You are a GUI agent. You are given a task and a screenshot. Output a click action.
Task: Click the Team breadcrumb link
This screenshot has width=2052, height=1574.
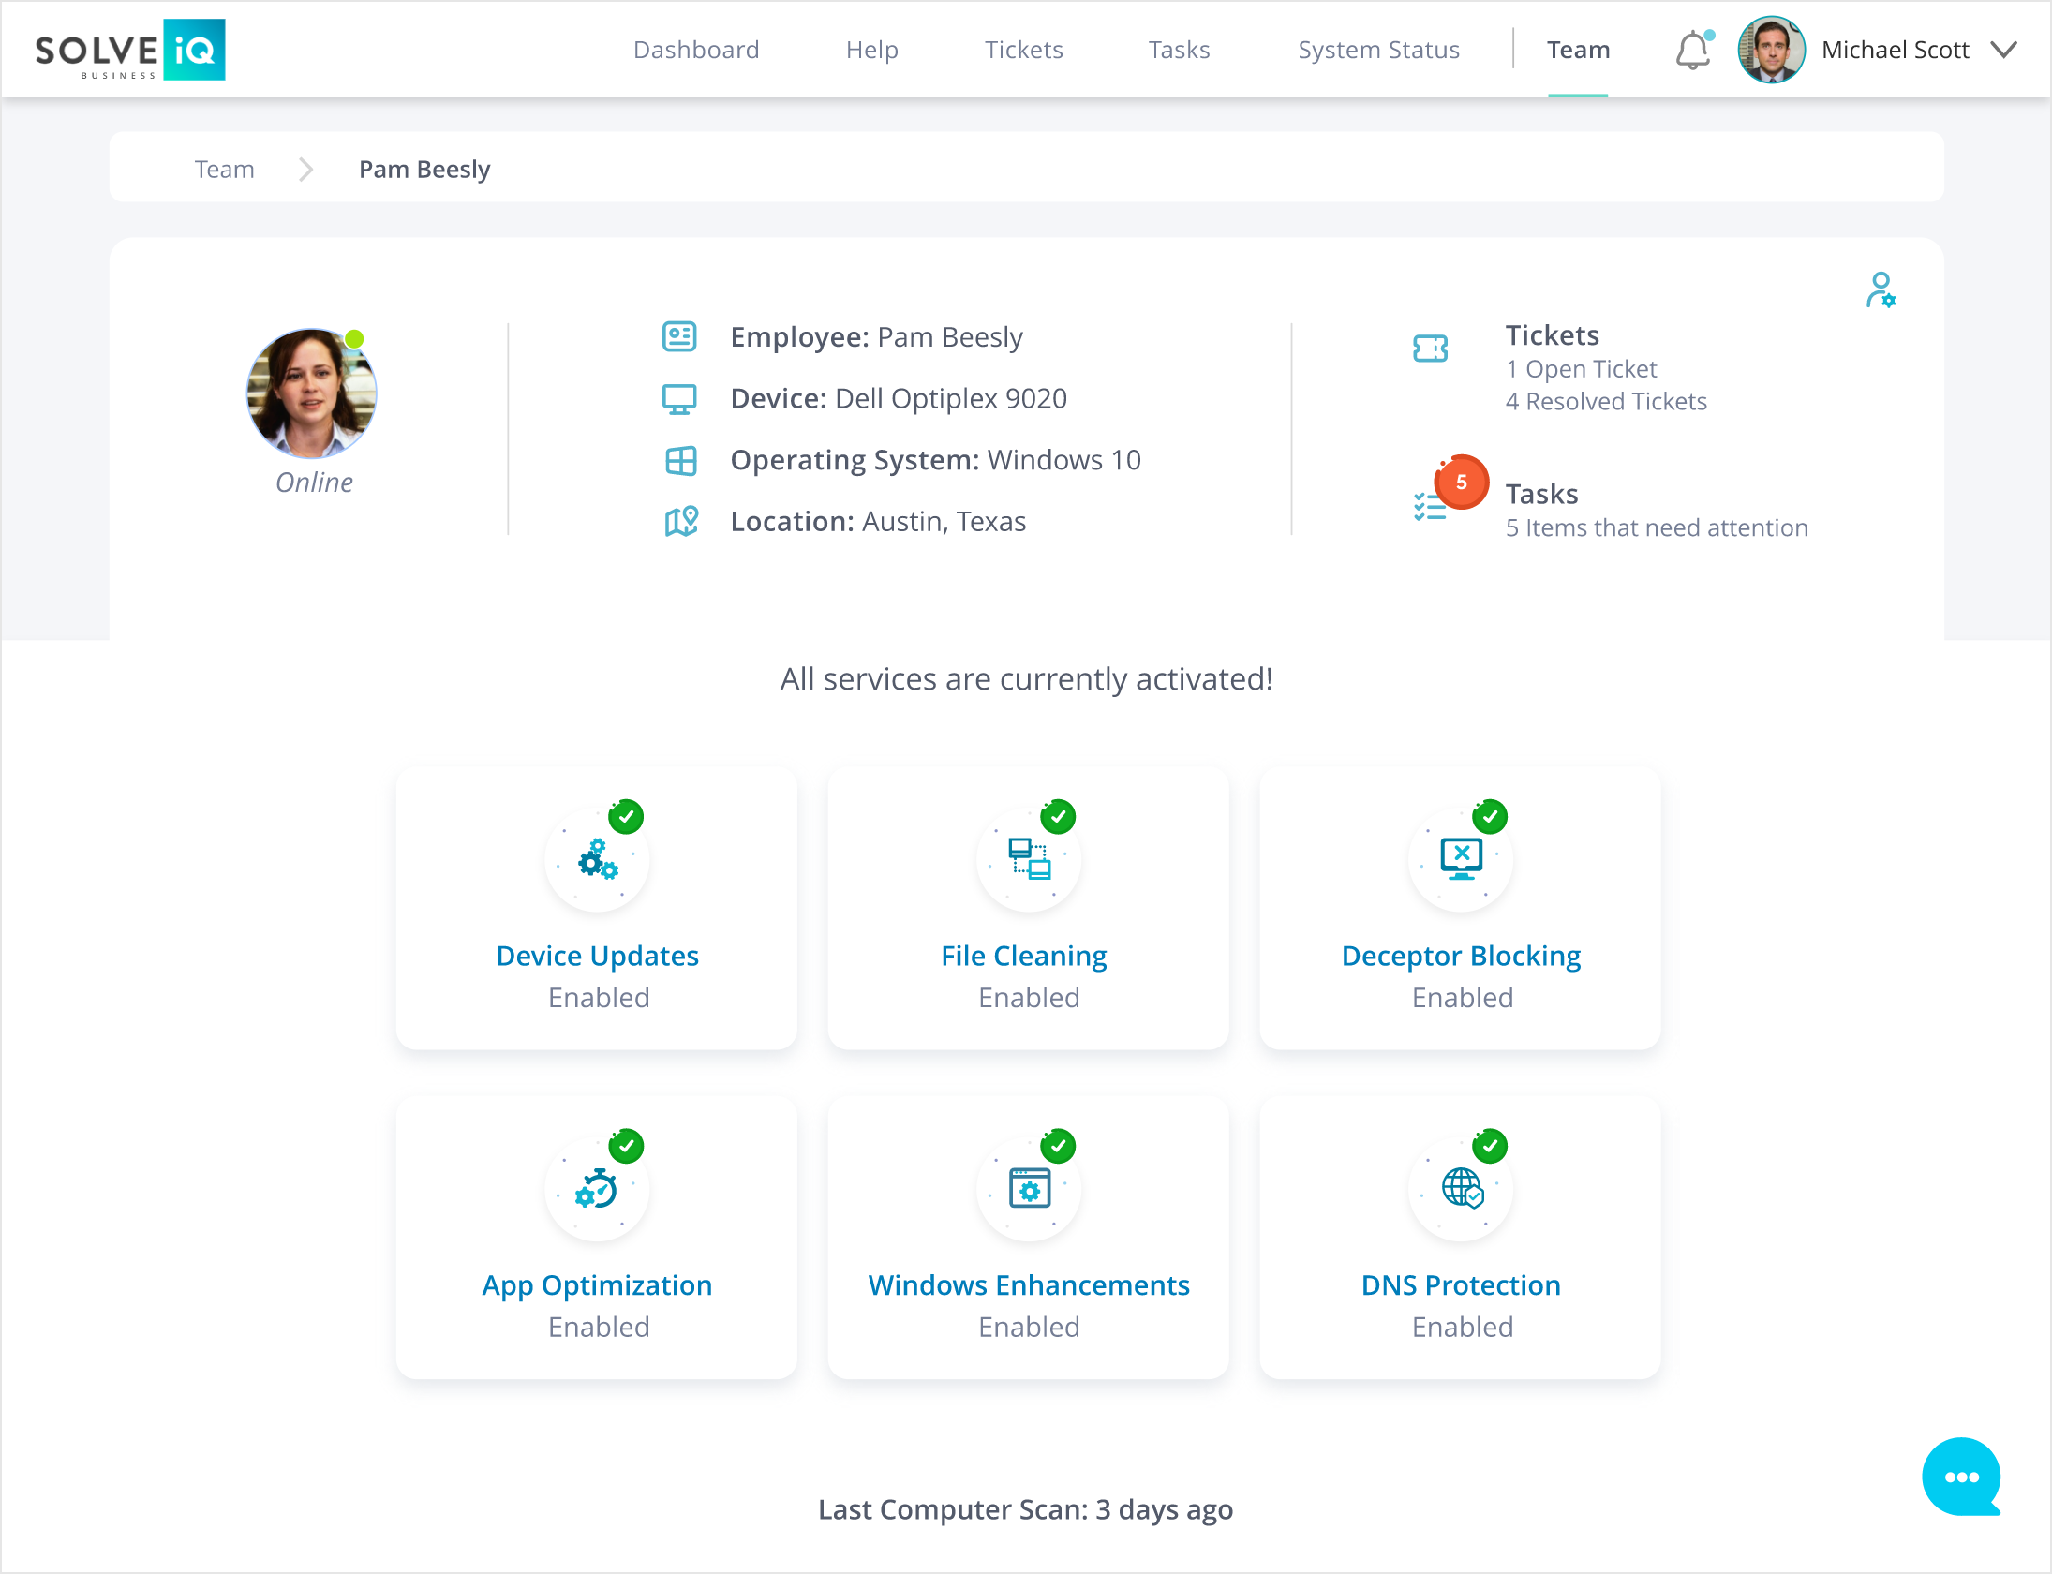224,170
